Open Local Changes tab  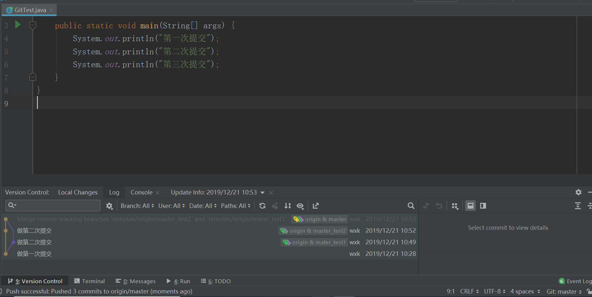click(78, 192)
